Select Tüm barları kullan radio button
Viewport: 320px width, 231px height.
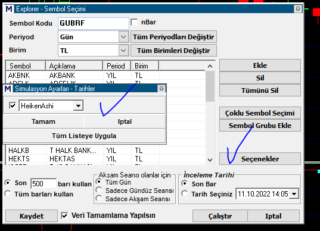pyautogui.click(x=8, y=193)
